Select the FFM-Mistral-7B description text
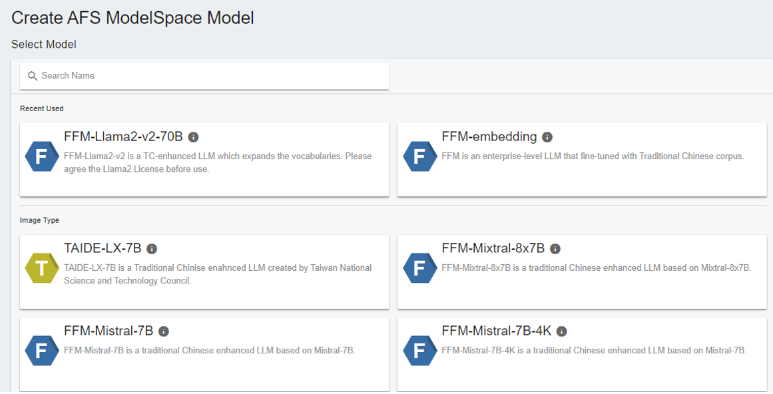This screenshot has height=394, width=773. click(210, 351)
